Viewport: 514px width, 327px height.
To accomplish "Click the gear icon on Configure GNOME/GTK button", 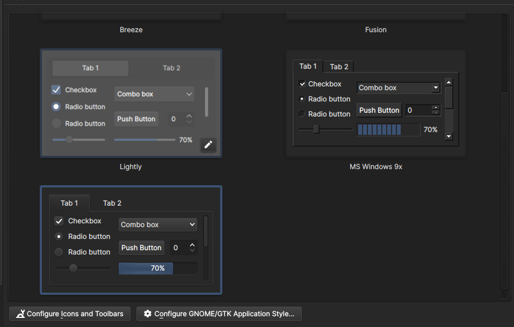I will coord(148,314).
